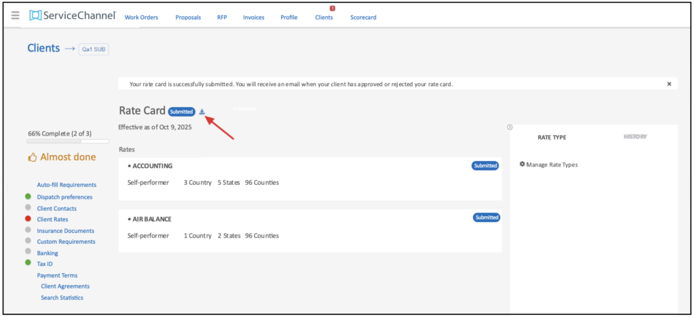Click the info icon above Rate Type panel

point(510,127)
